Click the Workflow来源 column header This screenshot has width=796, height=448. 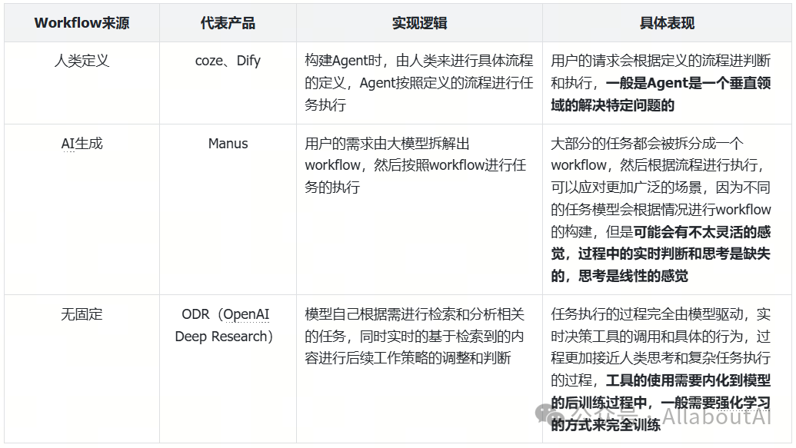pyautogui.click(x=82, y=23)
